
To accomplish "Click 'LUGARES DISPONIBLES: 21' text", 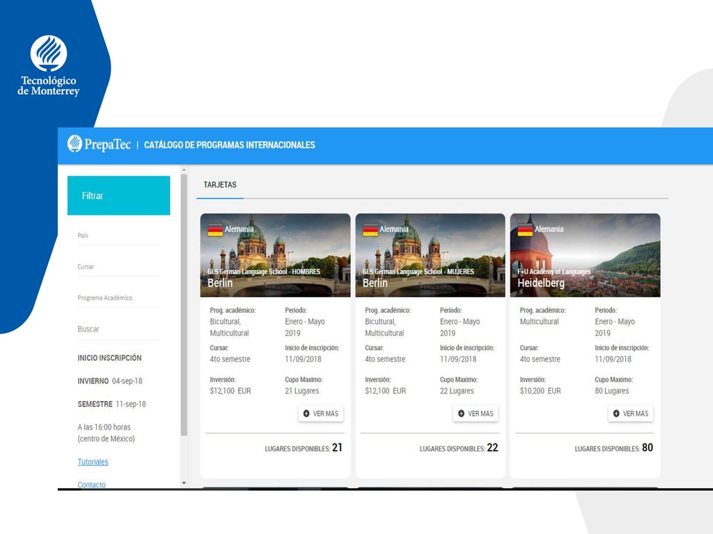I will (304, 448).
